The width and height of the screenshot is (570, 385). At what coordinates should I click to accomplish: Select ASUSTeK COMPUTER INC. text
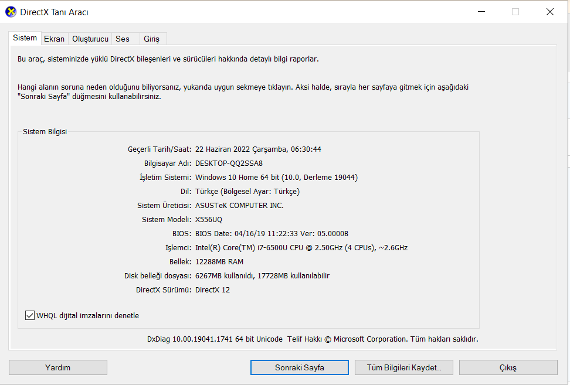pos(239,206)
